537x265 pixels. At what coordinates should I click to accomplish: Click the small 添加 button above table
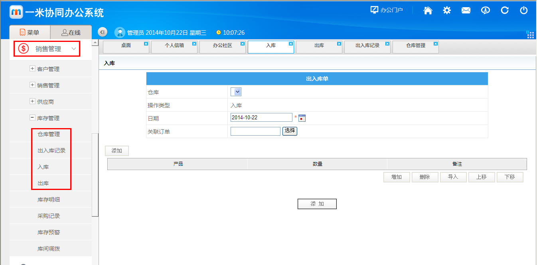coord(117,150)
